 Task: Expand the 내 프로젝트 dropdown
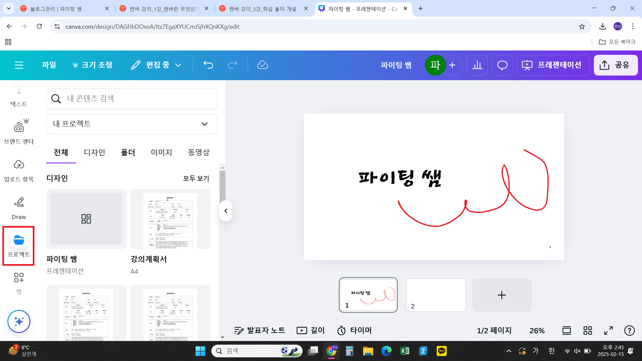[131, 124]
